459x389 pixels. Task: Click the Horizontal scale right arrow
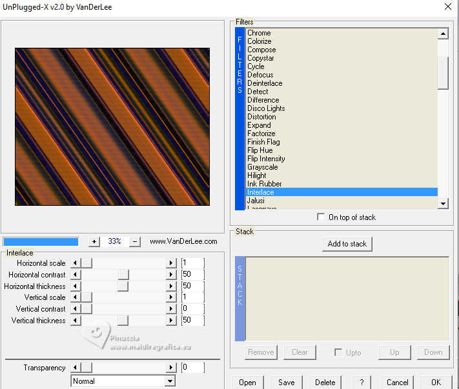171,263
